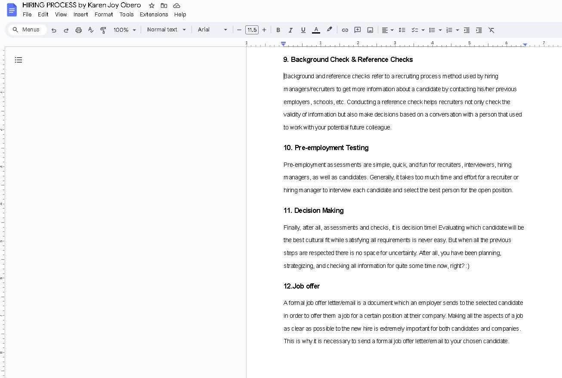This screenshot has width=562, height=378.
Task: Click the Move to folder icon
Action: (164, 6)
